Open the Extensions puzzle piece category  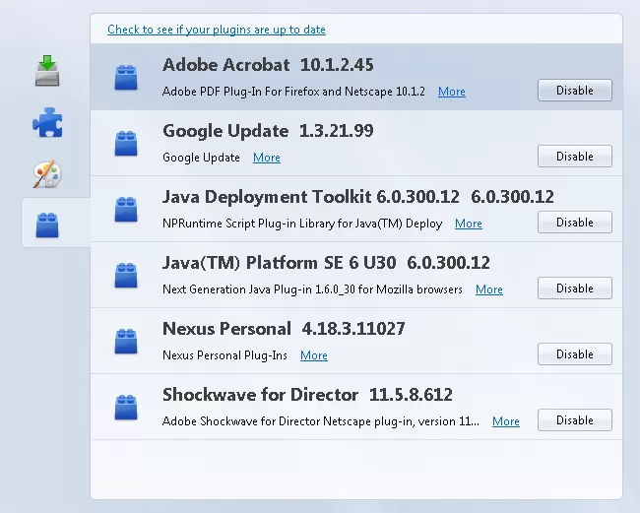pos(47,122)
